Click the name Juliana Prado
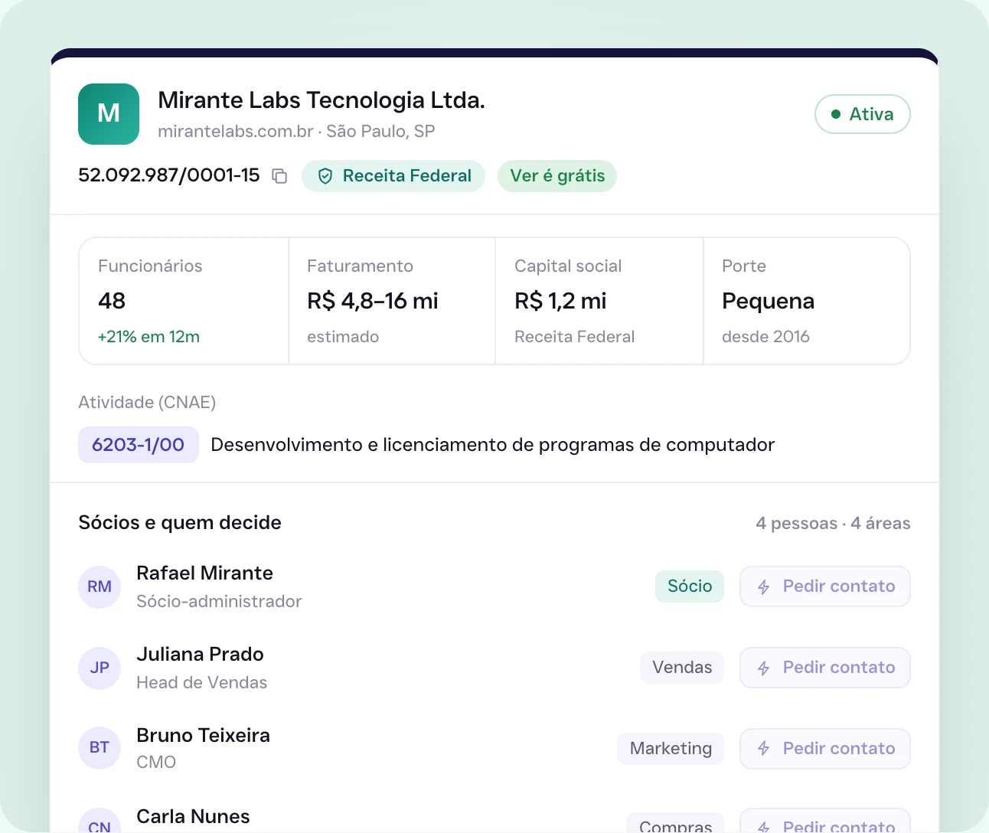Image resolution: width=989 pixels, height=833 pixels. click(200, 655)
